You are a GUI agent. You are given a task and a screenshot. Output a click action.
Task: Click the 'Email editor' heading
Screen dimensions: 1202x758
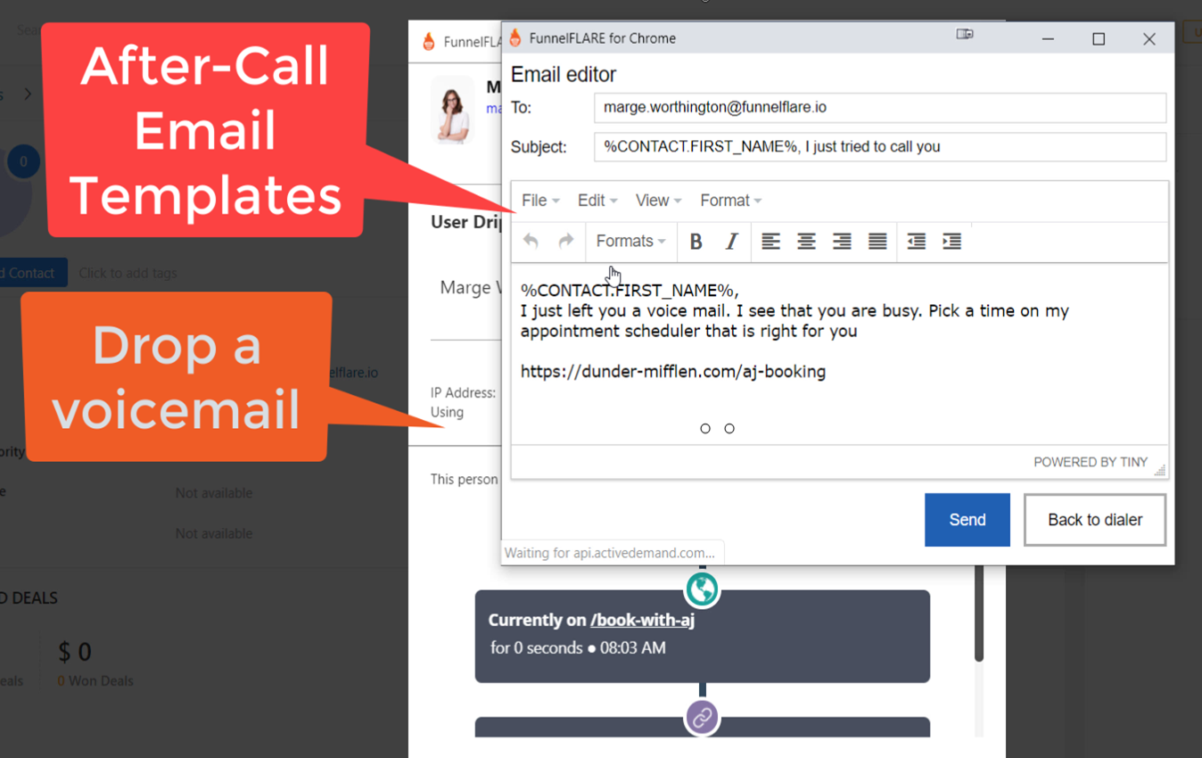tap(564, 74)
